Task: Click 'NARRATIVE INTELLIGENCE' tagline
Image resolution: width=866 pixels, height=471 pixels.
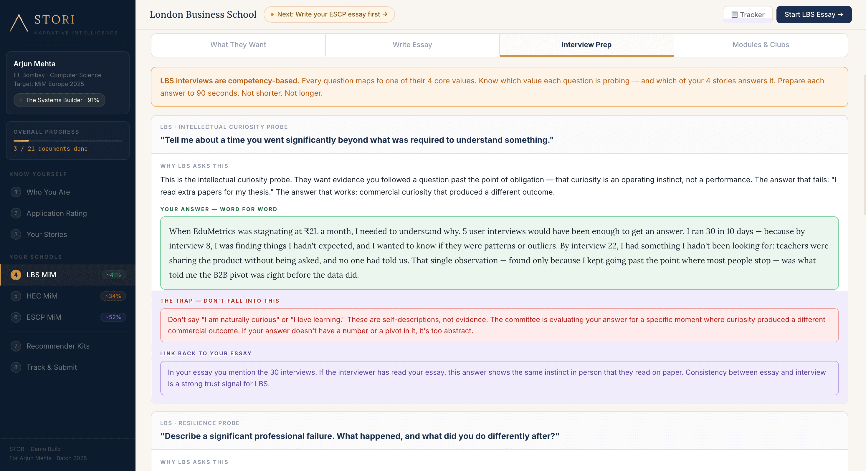Action: tap(76, 33)
